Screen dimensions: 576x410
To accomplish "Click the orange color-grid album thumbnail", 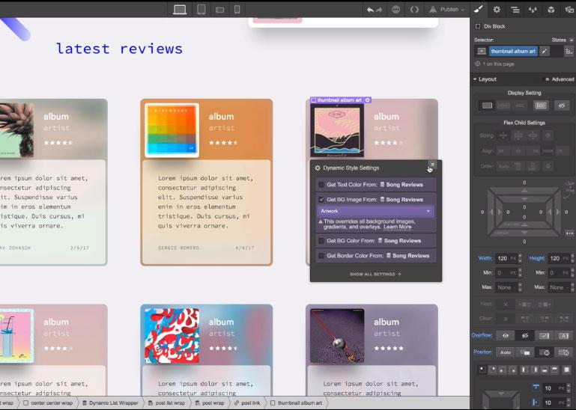I will click(172, 130).
